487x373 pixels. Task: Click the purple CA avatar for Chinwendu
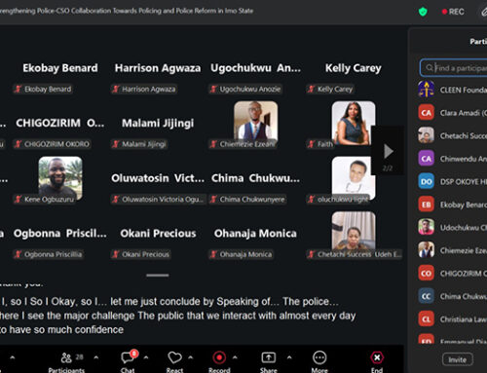(426, 159)
